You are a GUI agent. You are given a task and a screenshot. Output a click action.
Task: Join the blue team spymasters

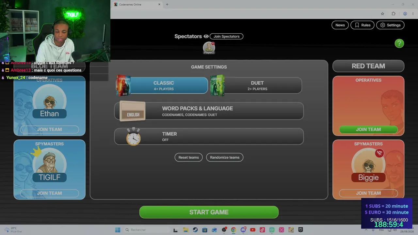(49, 193)
